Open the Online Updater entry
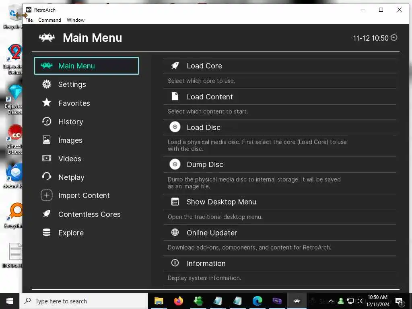This screenshot has height=309, width=412. click(280, 233)
